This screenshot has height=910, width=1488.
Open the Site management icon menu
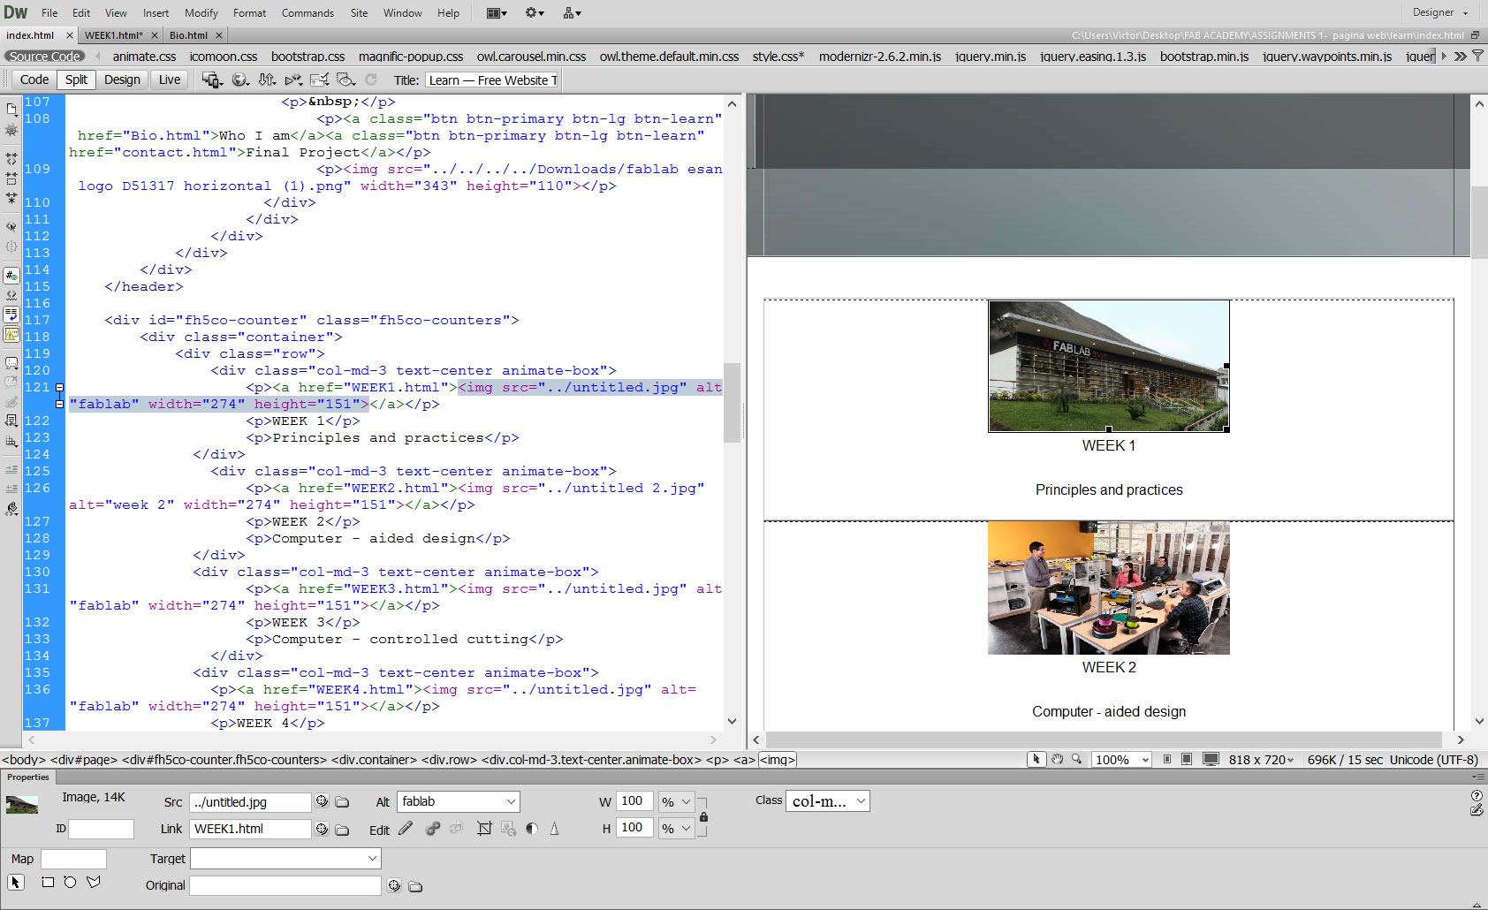[x=572, y=12]
